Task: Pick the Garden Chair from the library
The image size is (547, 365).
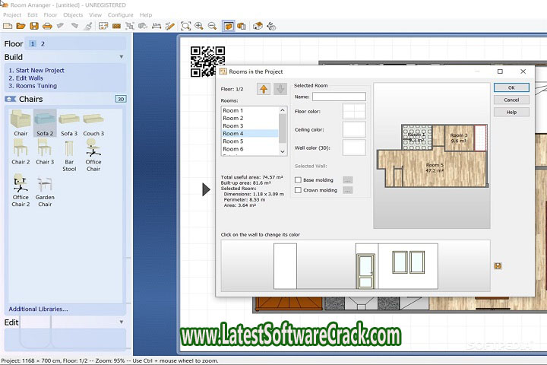Action: click(45, 185)
